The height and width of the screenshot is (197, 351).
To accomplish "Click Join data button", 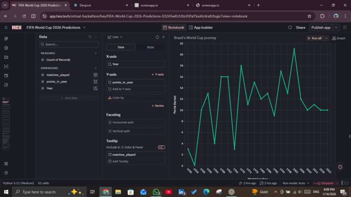I will (69, 98).
